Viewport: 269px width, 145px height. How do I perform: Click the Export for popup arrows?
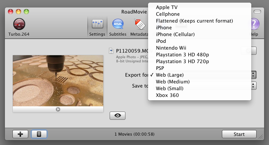[x=254, y=75]
